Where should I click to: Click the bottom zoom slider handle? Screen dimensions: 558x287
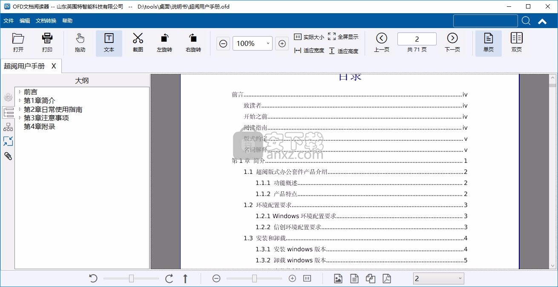(x=254, y=278)
